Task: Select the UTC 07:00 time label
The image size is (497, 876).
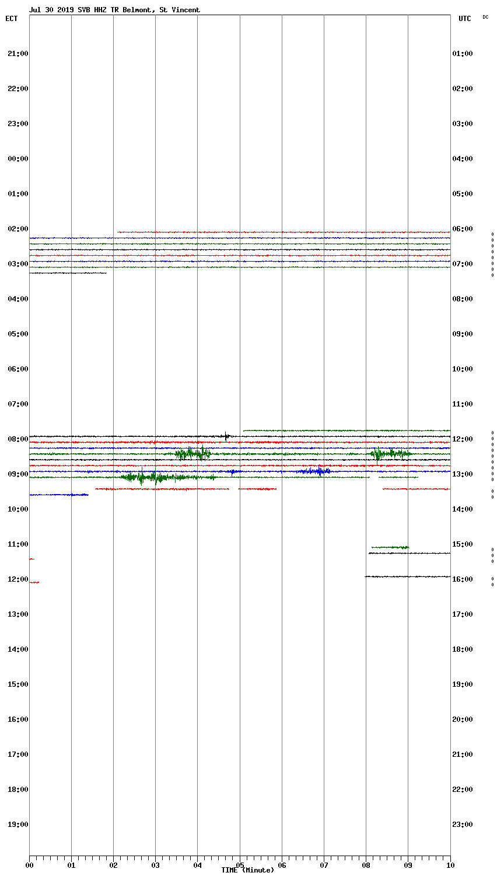Action: (x=463, y=264)
